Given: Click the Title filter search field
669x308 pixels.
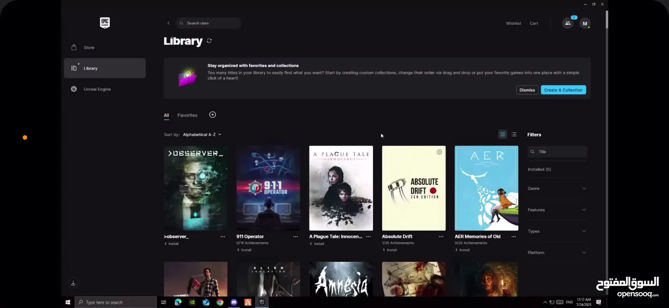Looking at the screenshot, I should coord(557,152).
